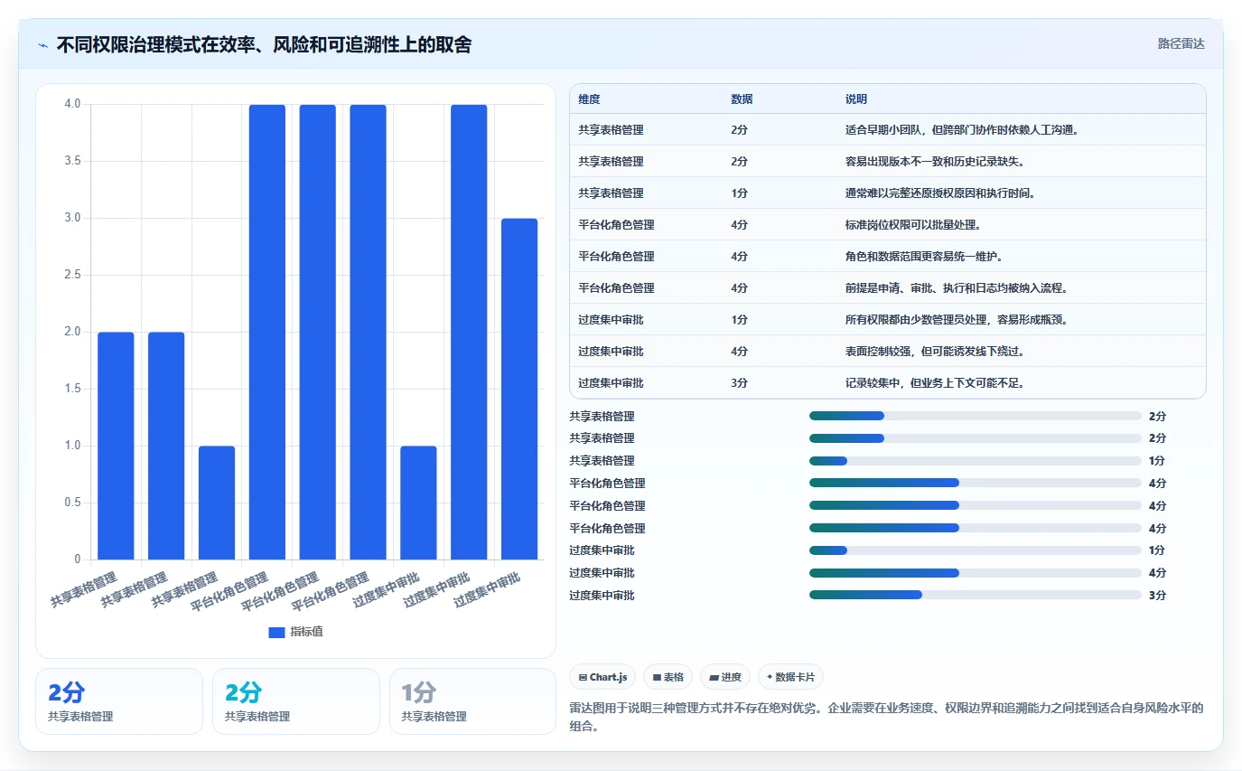The height and width of the screenshot is (771, 1242).
Task: Click the 共享表格管理 progress bar showing 1分
Action: click(x=976, y=461)
